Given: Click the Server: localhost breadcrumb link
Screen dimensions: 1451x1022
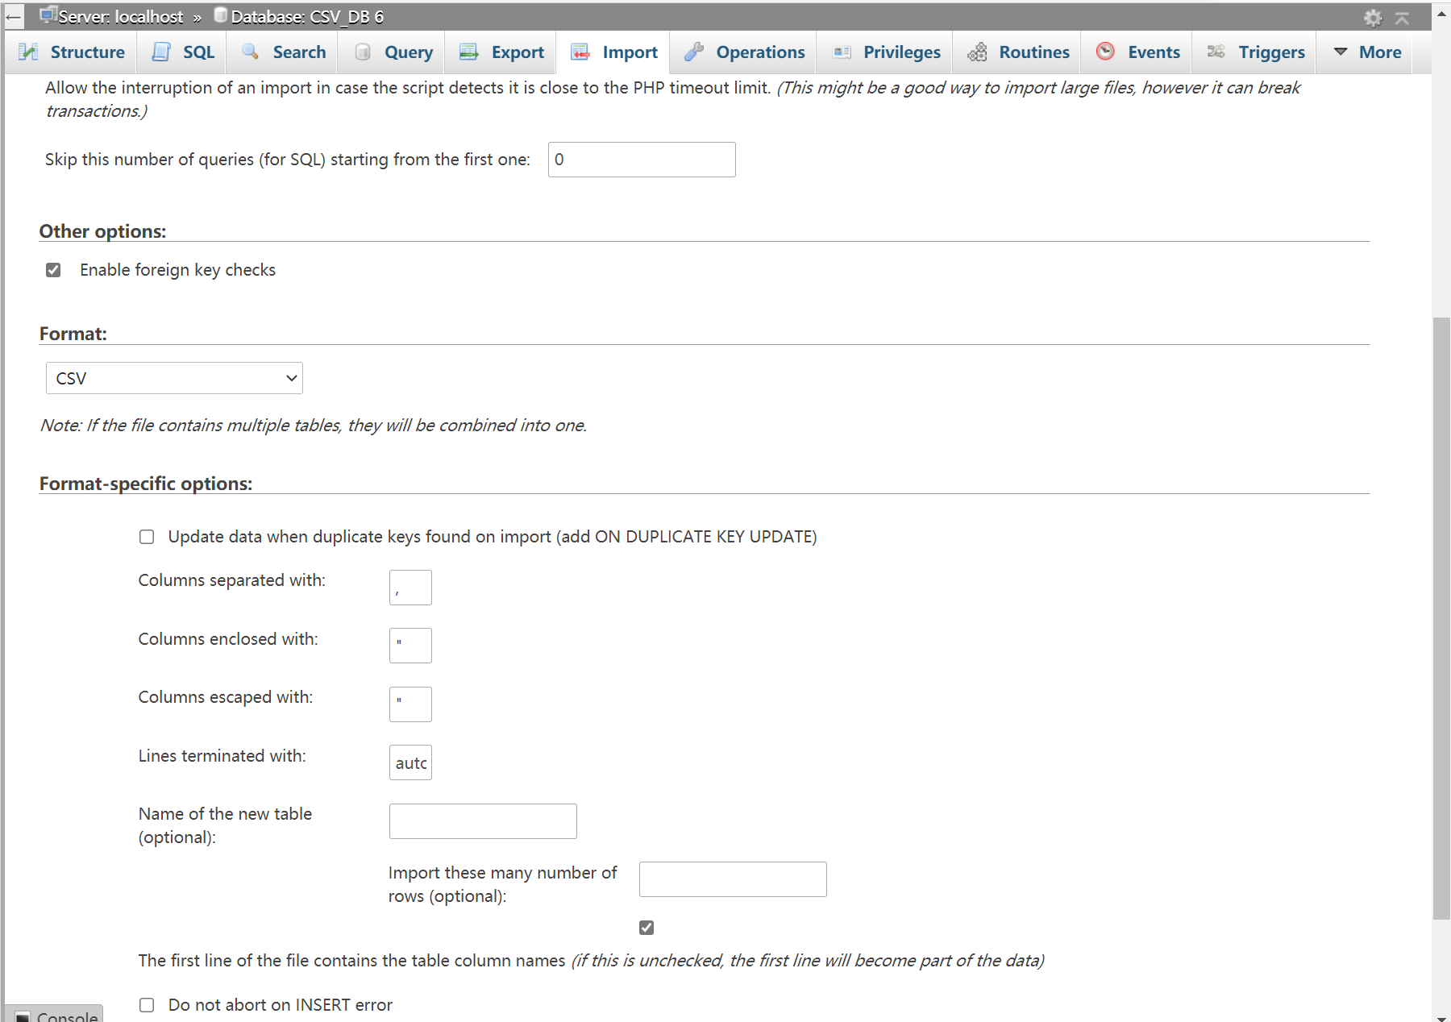Looking at the screenshot, I should tap(121, 16).
